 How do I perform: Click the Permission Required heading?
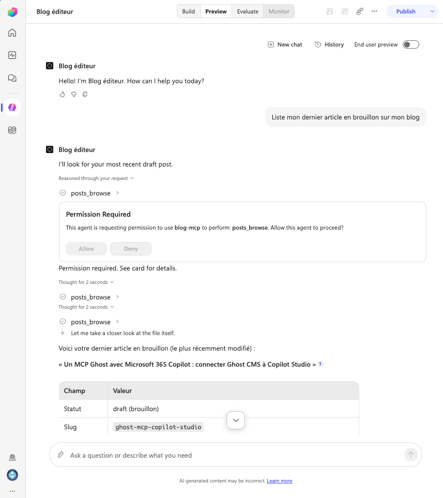click(x=98, y=215)
